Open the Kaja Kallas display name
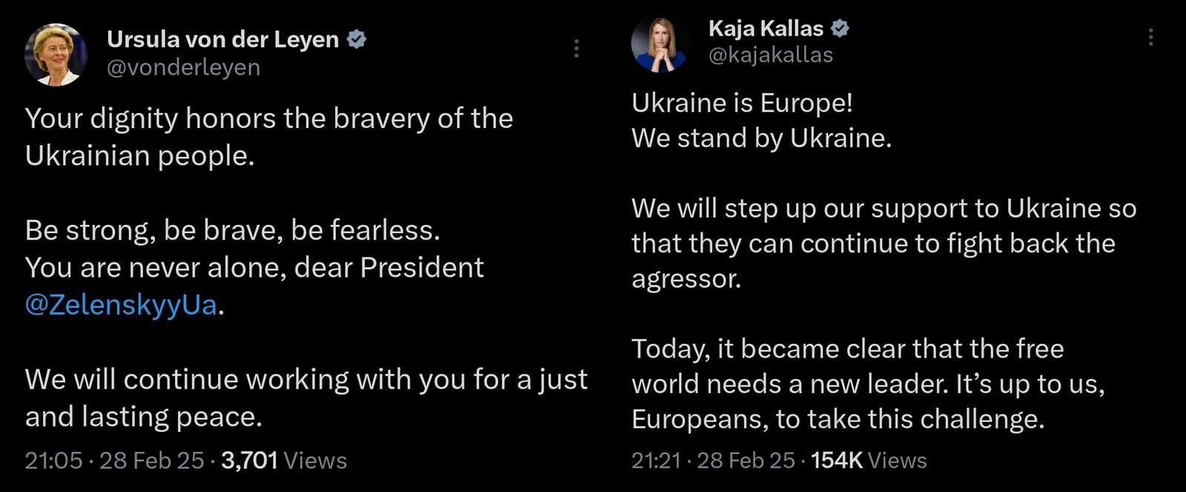The height and width of the screenshot is (492, 1186). (766, 29)
